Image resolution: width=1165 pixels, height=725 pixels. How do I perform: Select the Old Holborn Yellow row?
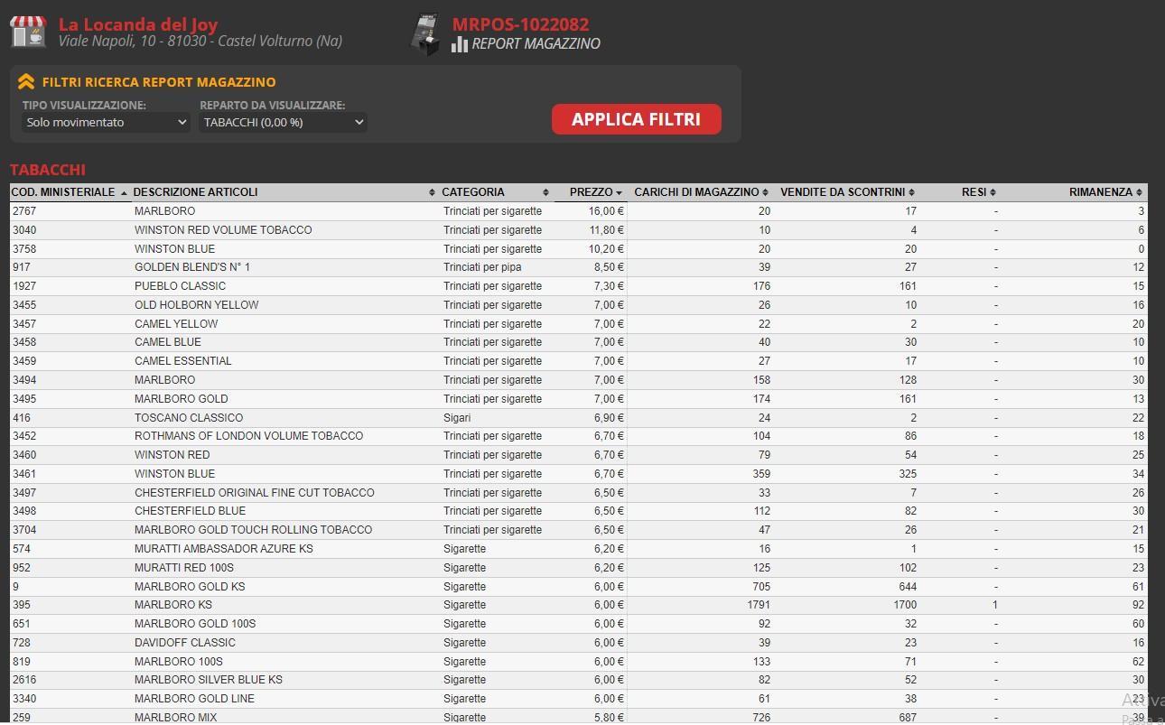(578, 305)
